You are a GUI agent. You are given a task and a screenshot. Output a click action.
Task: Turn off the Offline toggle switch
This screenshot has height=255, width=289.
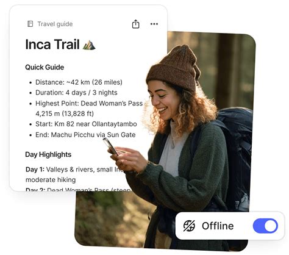265,226
